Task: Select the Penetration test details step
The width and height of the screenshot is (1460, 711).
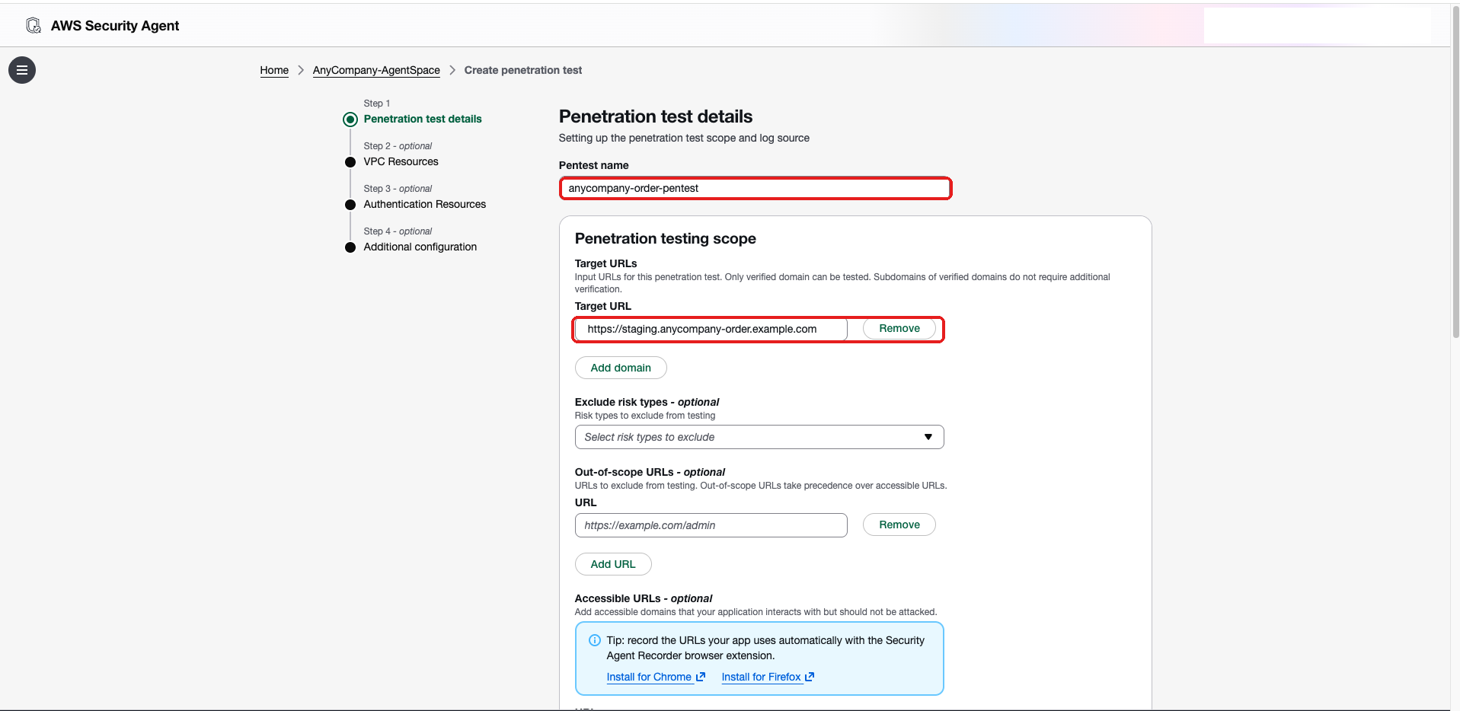Action: click(423, 119)
